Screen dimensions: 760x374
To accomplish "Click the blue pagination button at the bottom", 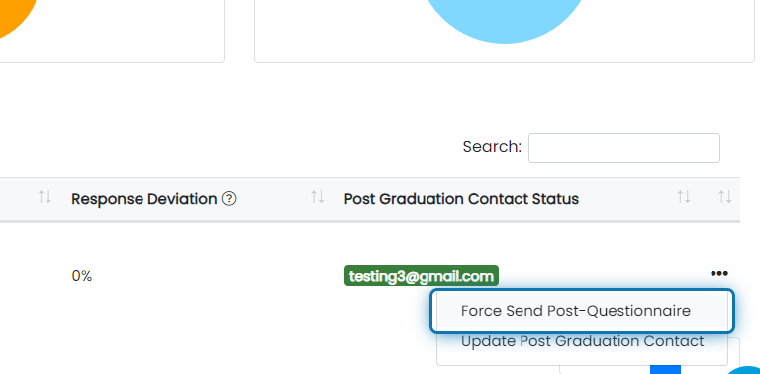I will point(665,370).
